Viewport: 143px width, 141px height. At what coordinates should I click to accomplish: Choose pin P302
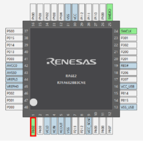[x=128, y=45]
